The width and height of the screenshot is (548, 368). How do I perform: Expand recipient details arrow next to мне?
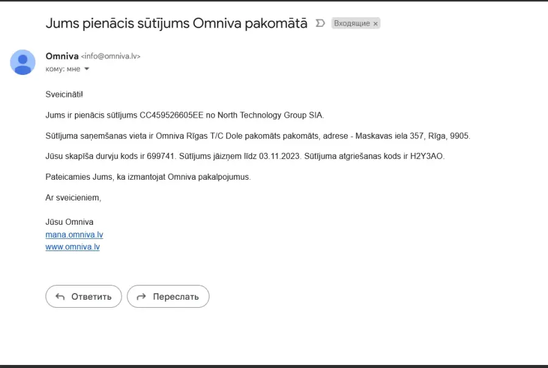pyautogui.click(x=86, y=69)
